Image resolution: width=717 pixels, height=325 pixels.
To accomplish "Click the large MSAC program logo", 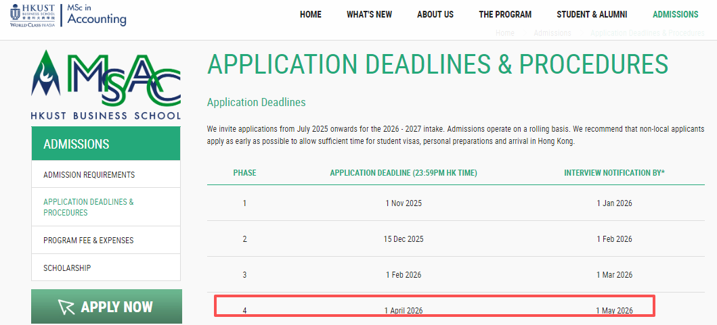I will click(x=106, y=83).
